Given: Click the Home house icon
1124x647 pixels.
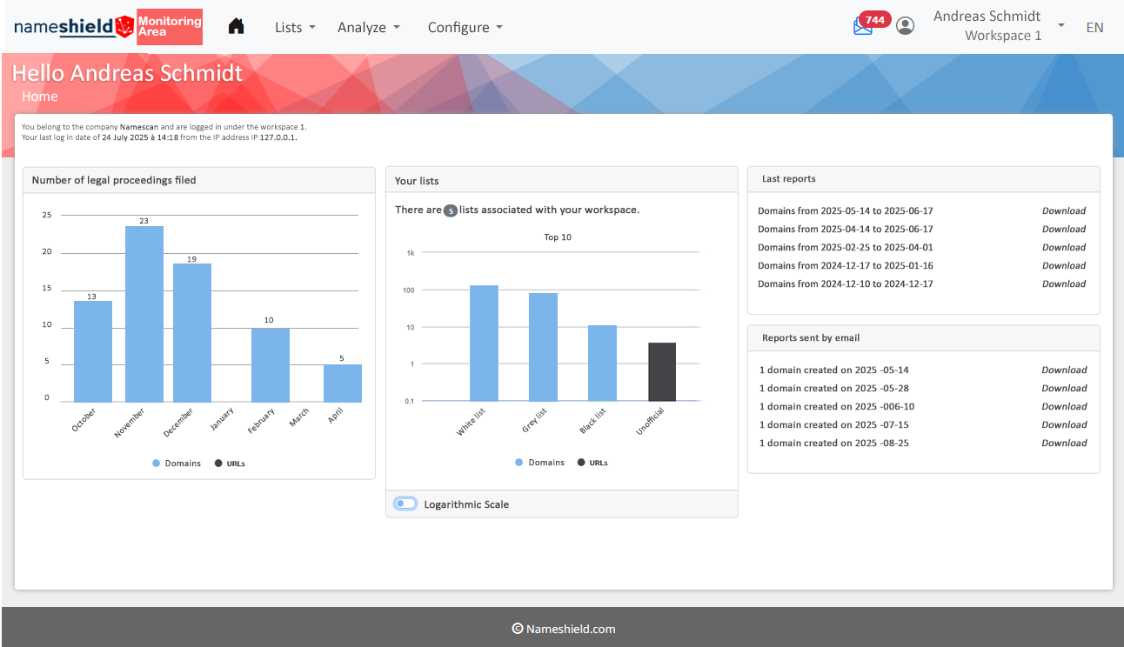Looking at the screenshot, I should click(x=236, y=27).
